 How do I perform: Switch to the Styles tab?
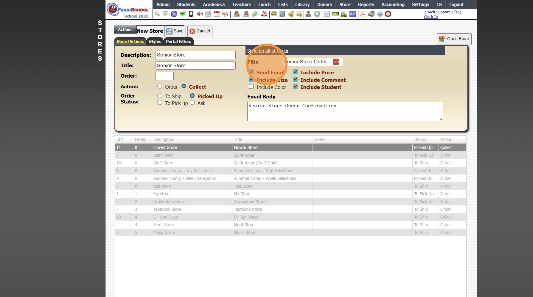tap(155, 42)
